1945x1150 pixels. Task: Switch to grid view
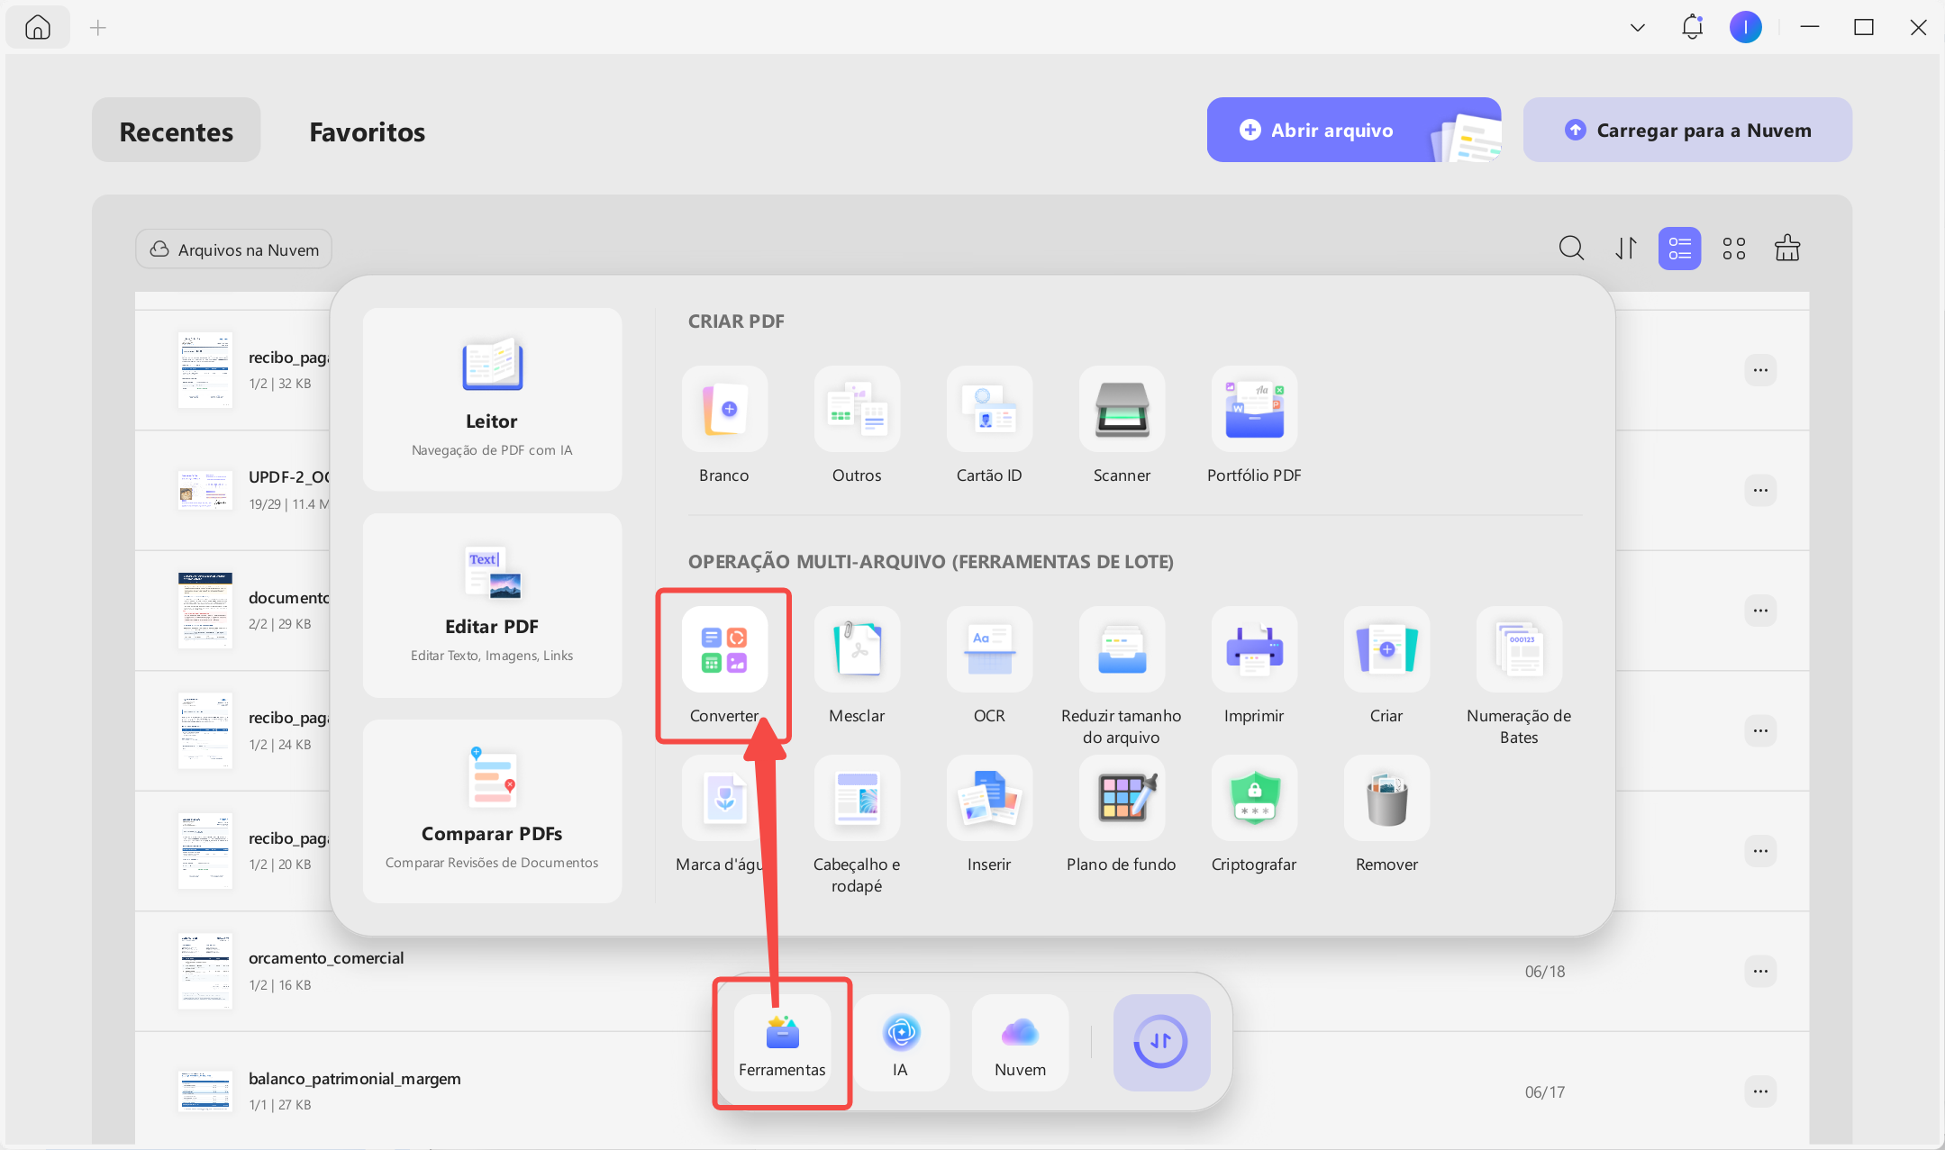tap(1734, 248)
